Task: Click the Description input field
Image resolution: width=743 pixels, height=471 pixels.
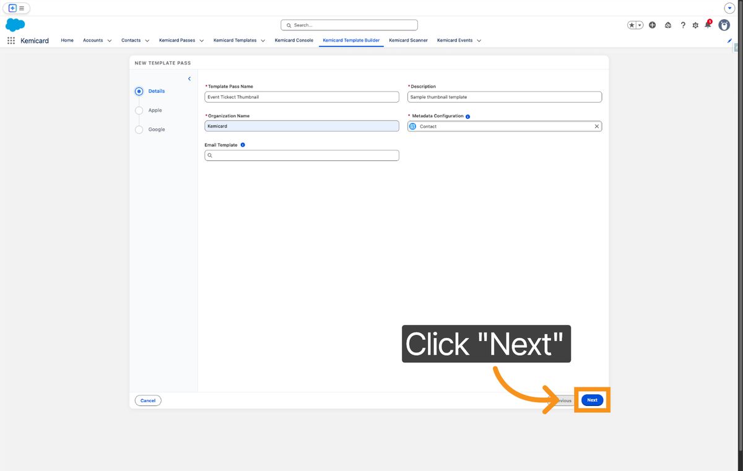Action: pos(505,97)
